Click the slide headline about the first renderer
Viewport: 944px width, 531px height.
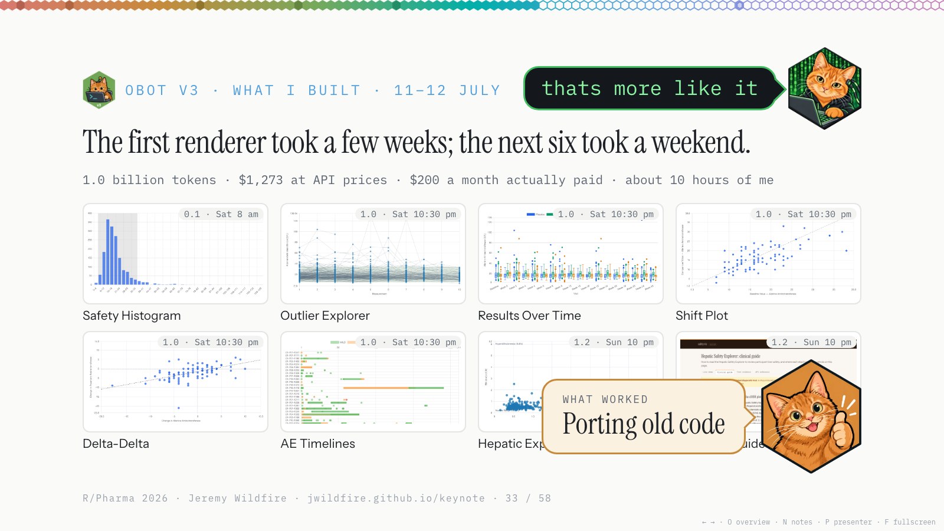tap(417, 142)
